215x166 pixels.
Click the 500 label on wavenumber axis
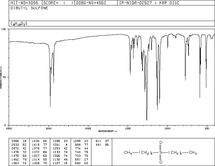tap(207, 128)
